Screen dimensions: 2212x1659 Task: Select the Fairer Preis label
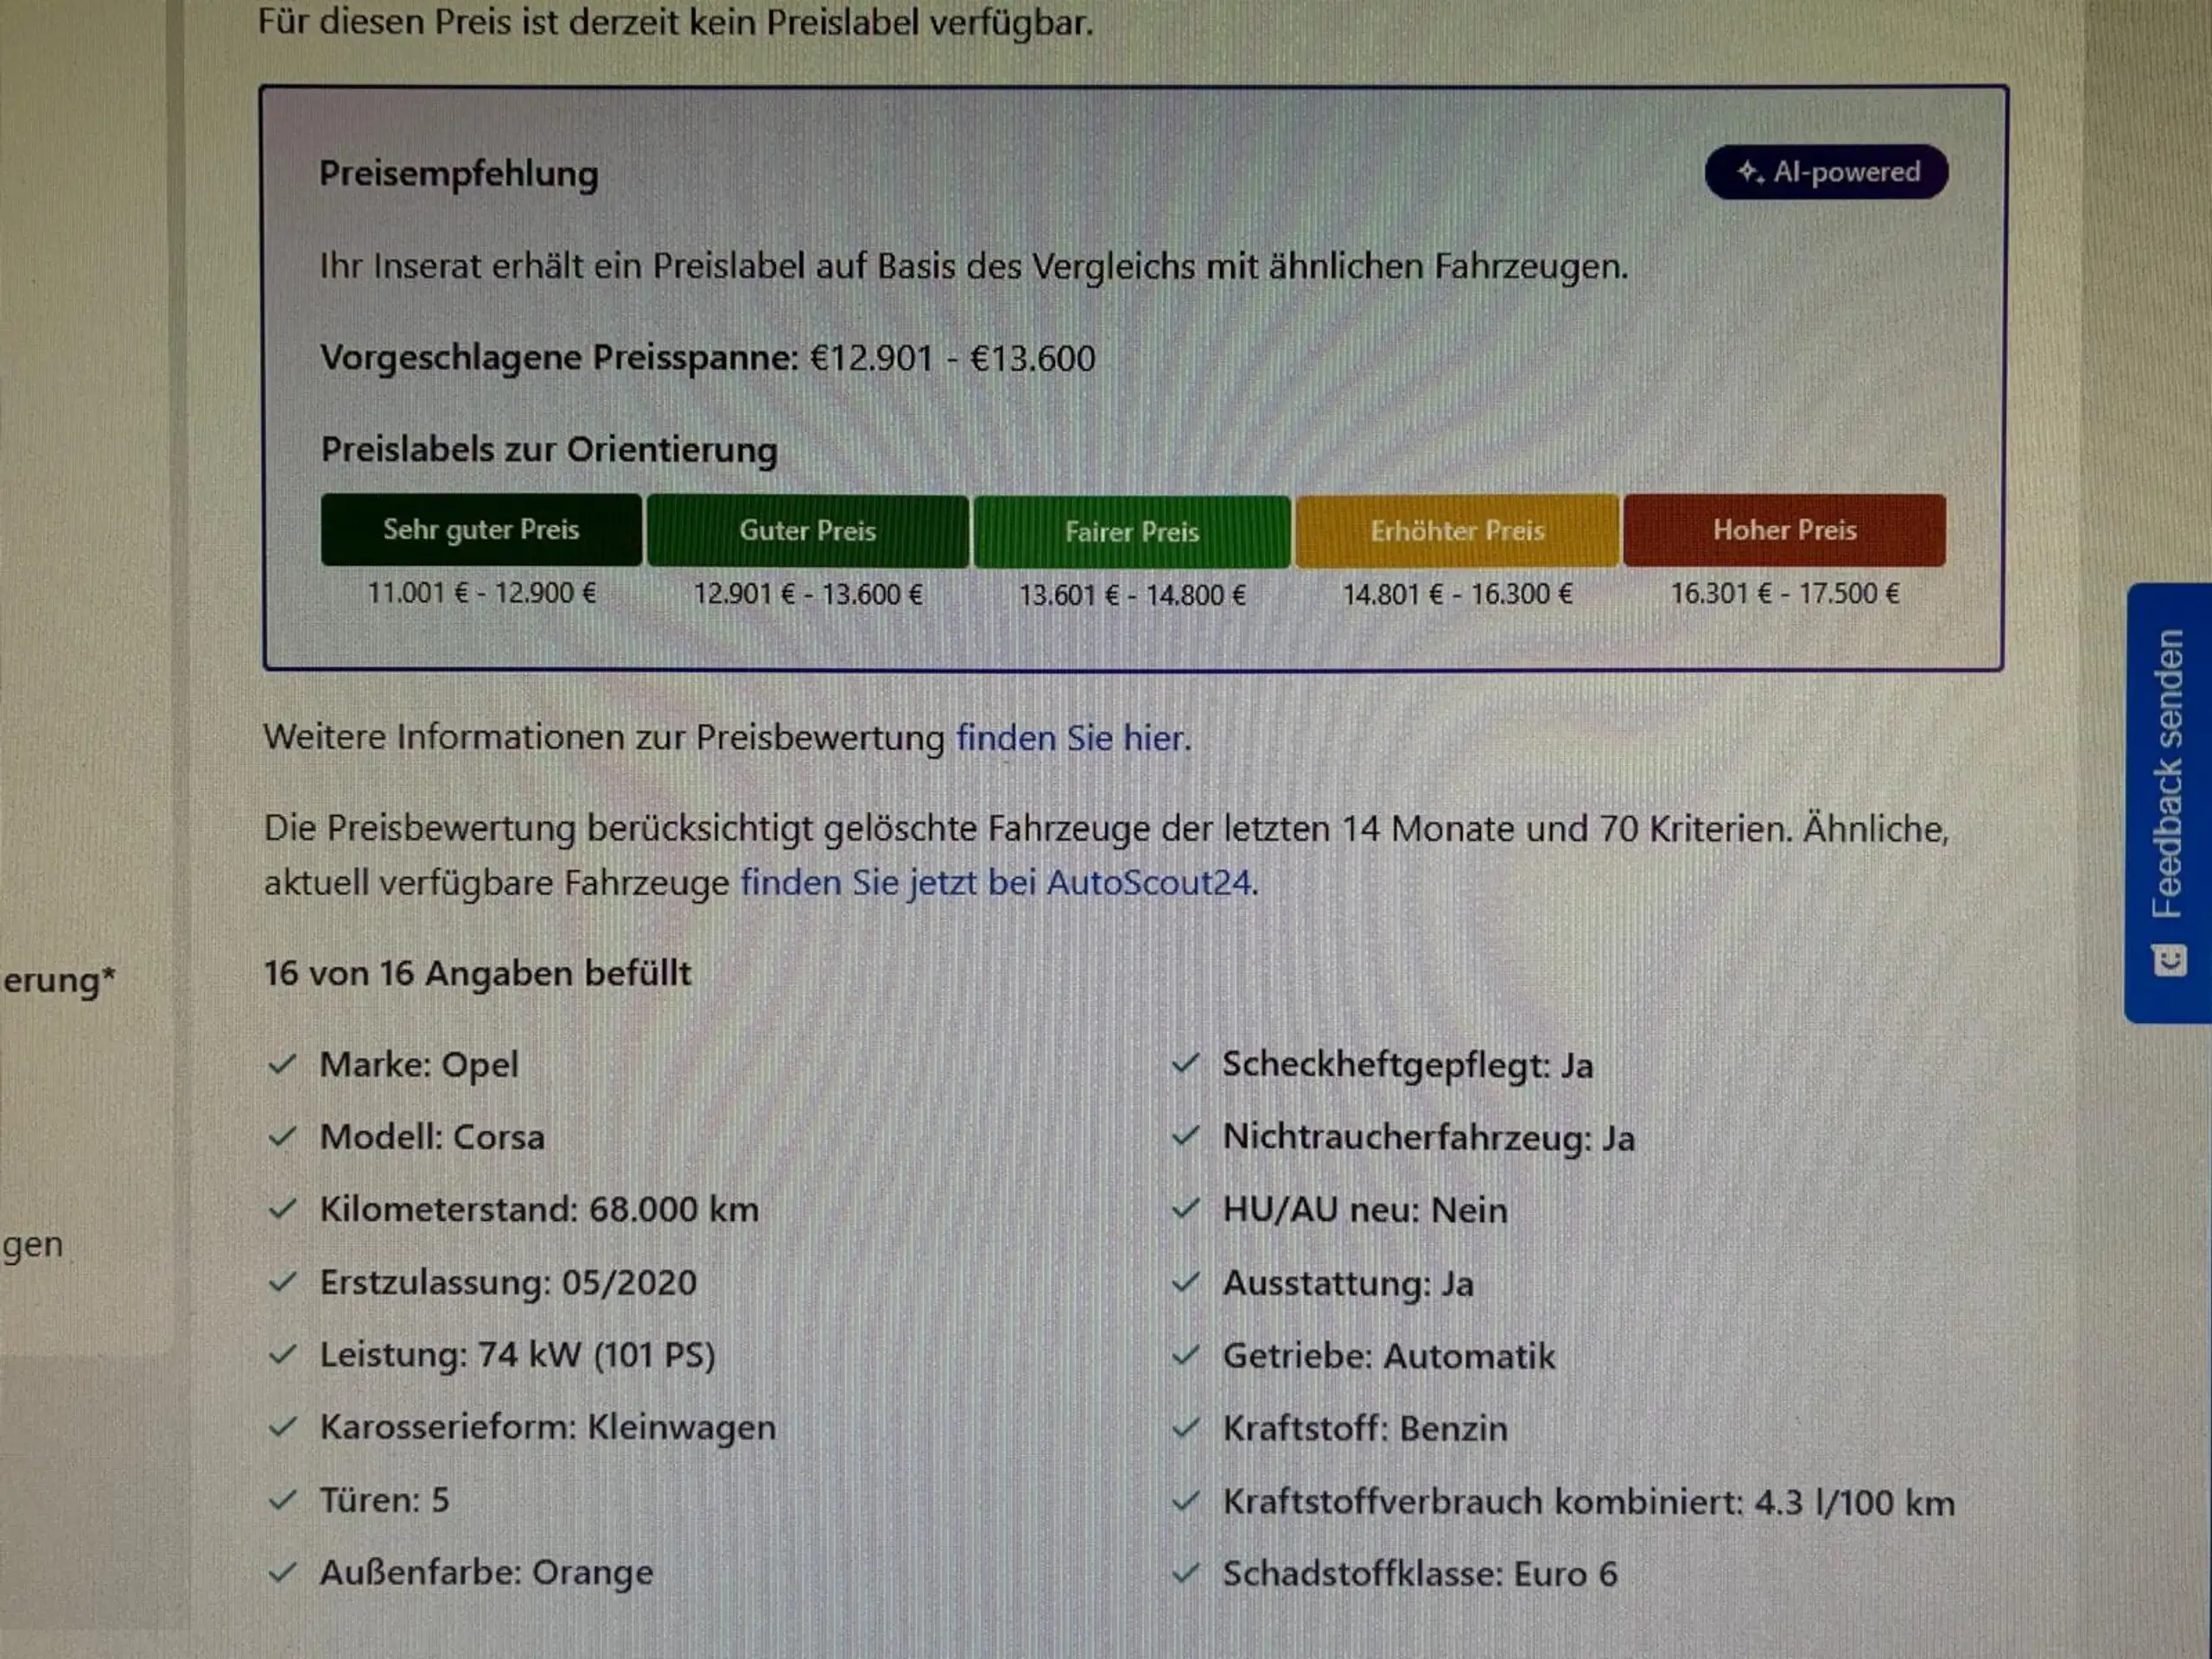tap(1132, 532)
